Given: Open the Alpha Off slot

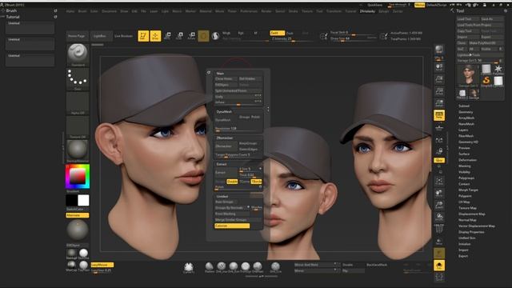Looking at the screenshot, I should (78, 102).
